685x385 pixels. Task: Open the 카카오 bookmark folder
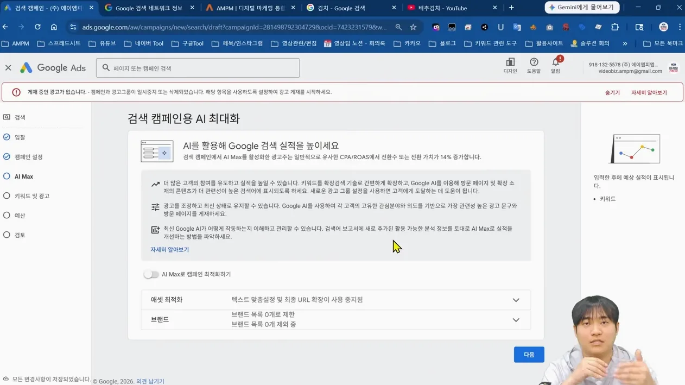(407, 43)
